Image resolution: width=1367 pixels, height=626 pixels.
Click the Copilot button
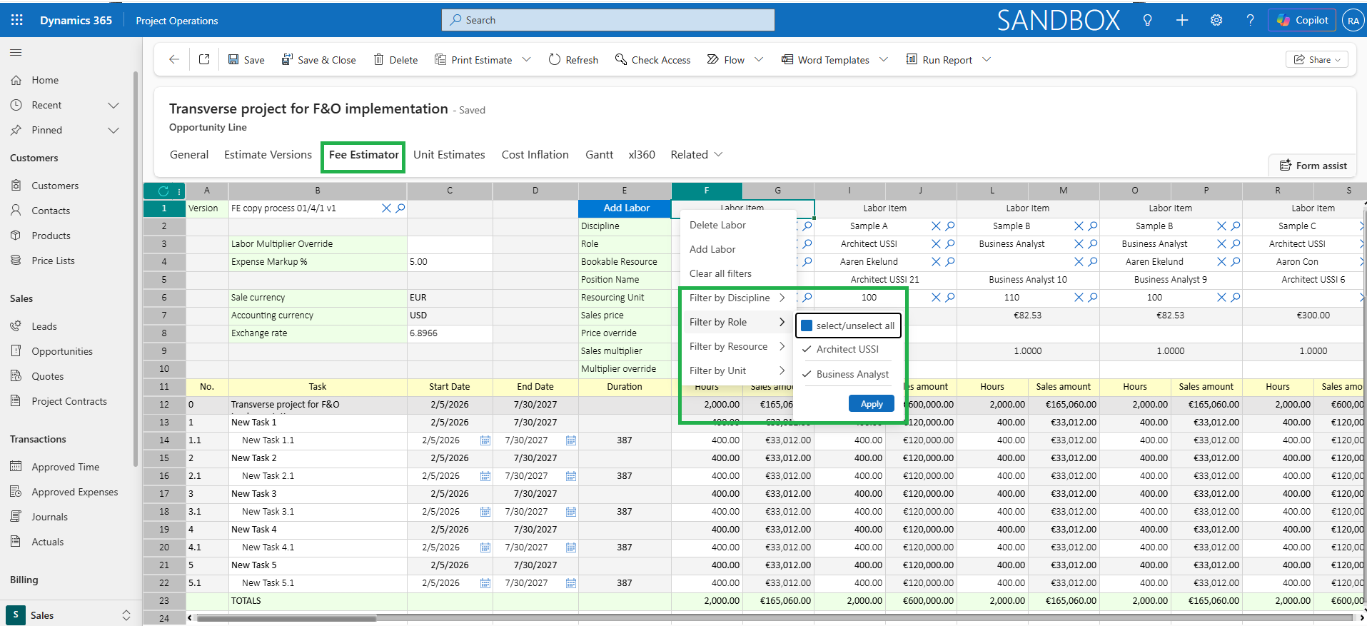(1302, 20)
